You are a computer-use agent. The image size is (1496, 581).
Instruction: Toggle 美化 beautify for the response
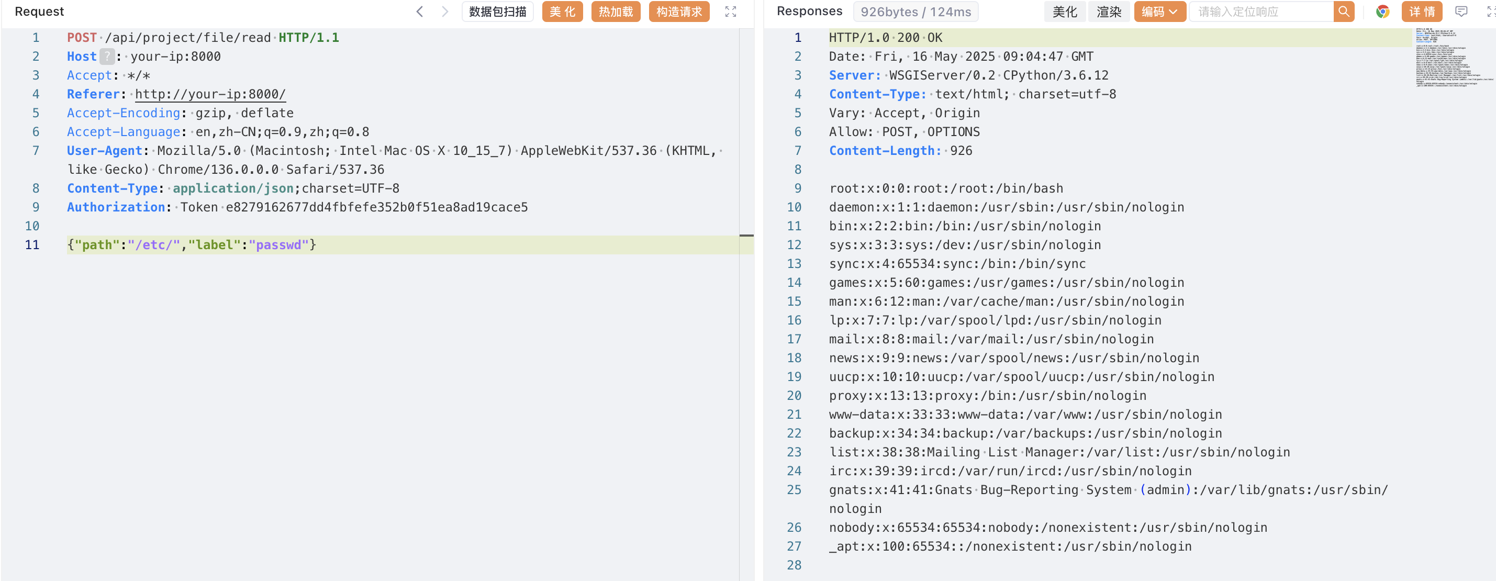[1065, 12]
